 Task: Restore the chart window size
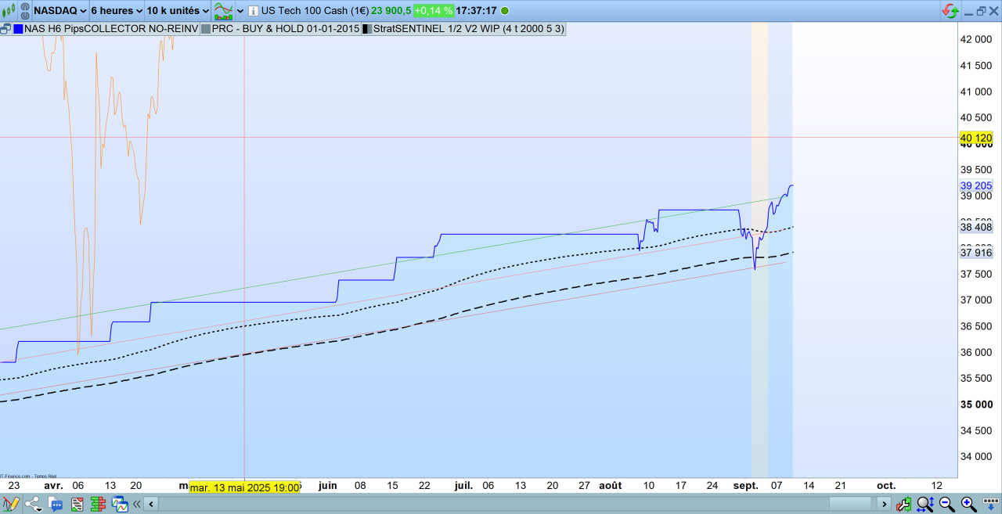click(981, 11)
